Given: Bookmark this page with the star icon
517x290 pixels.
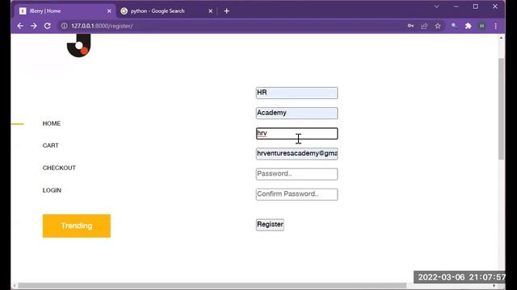Looking at the screenshot, I should click(438, 26).
